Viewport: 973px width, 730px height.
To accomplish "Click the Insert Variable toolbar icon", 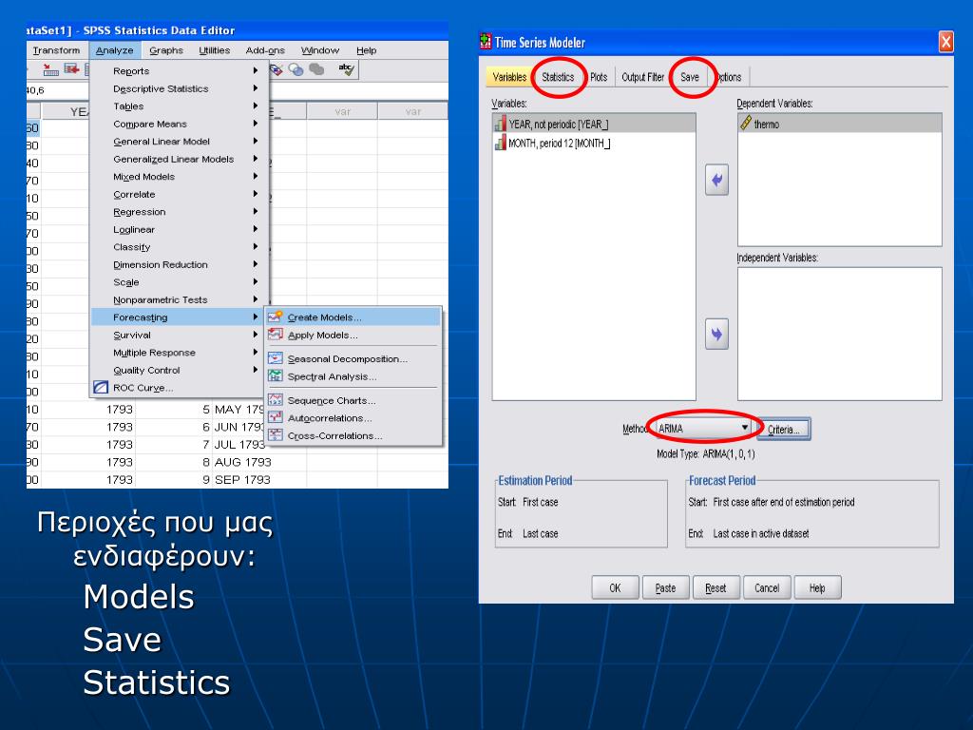I will click(72, 68).
